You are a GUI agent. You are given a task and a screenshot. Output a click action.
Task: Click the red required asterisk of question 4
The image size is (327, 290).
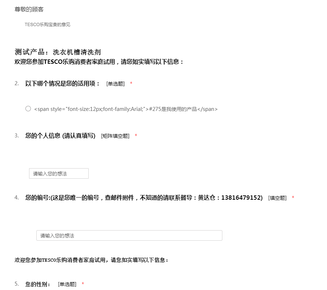tap(293, 198)
